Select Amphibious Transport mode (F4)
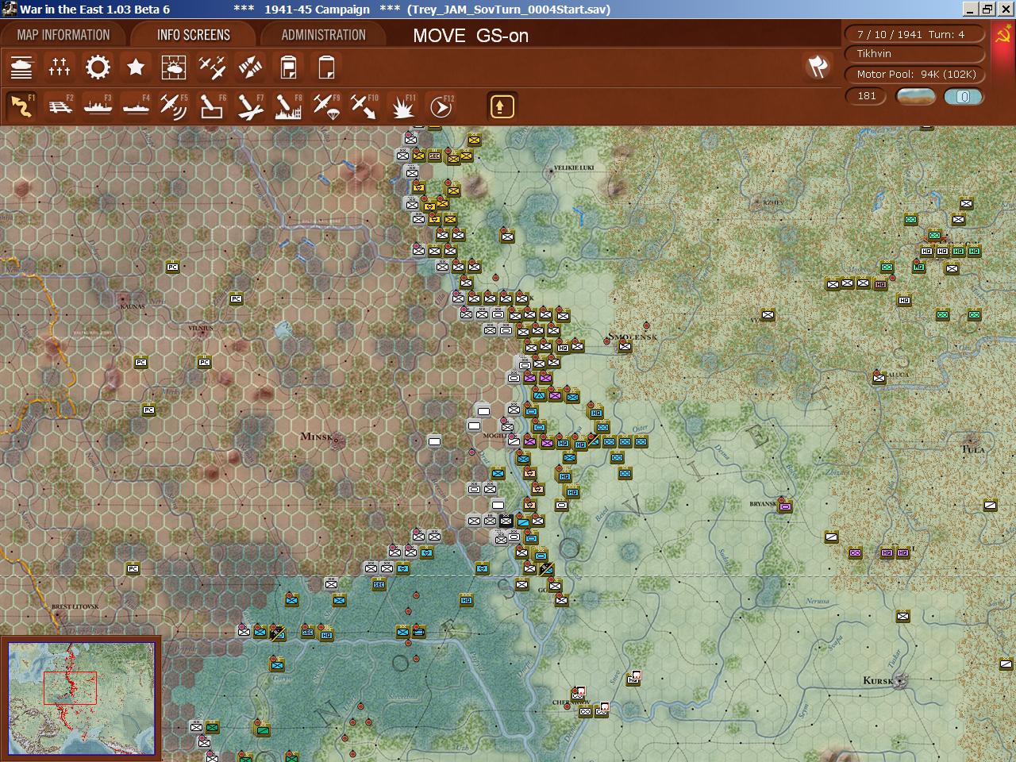This screenshot has height=762, width=1016. click(136, 106)
